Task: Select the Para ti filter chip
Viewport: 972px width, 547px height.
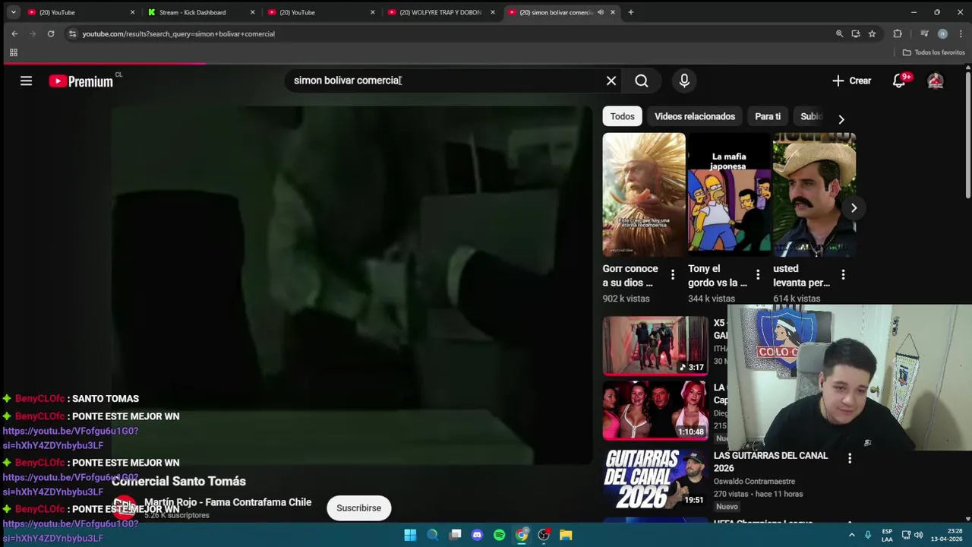Action: point(768,116)
